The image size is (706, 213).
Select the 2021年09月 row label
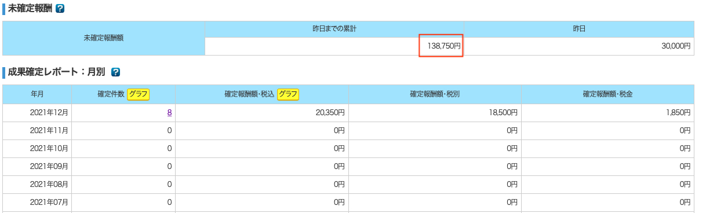coord(49,167)
